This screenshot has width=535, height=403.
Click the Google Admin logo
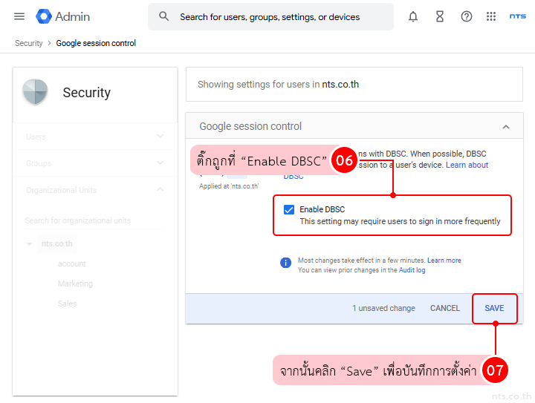point(63,16)
